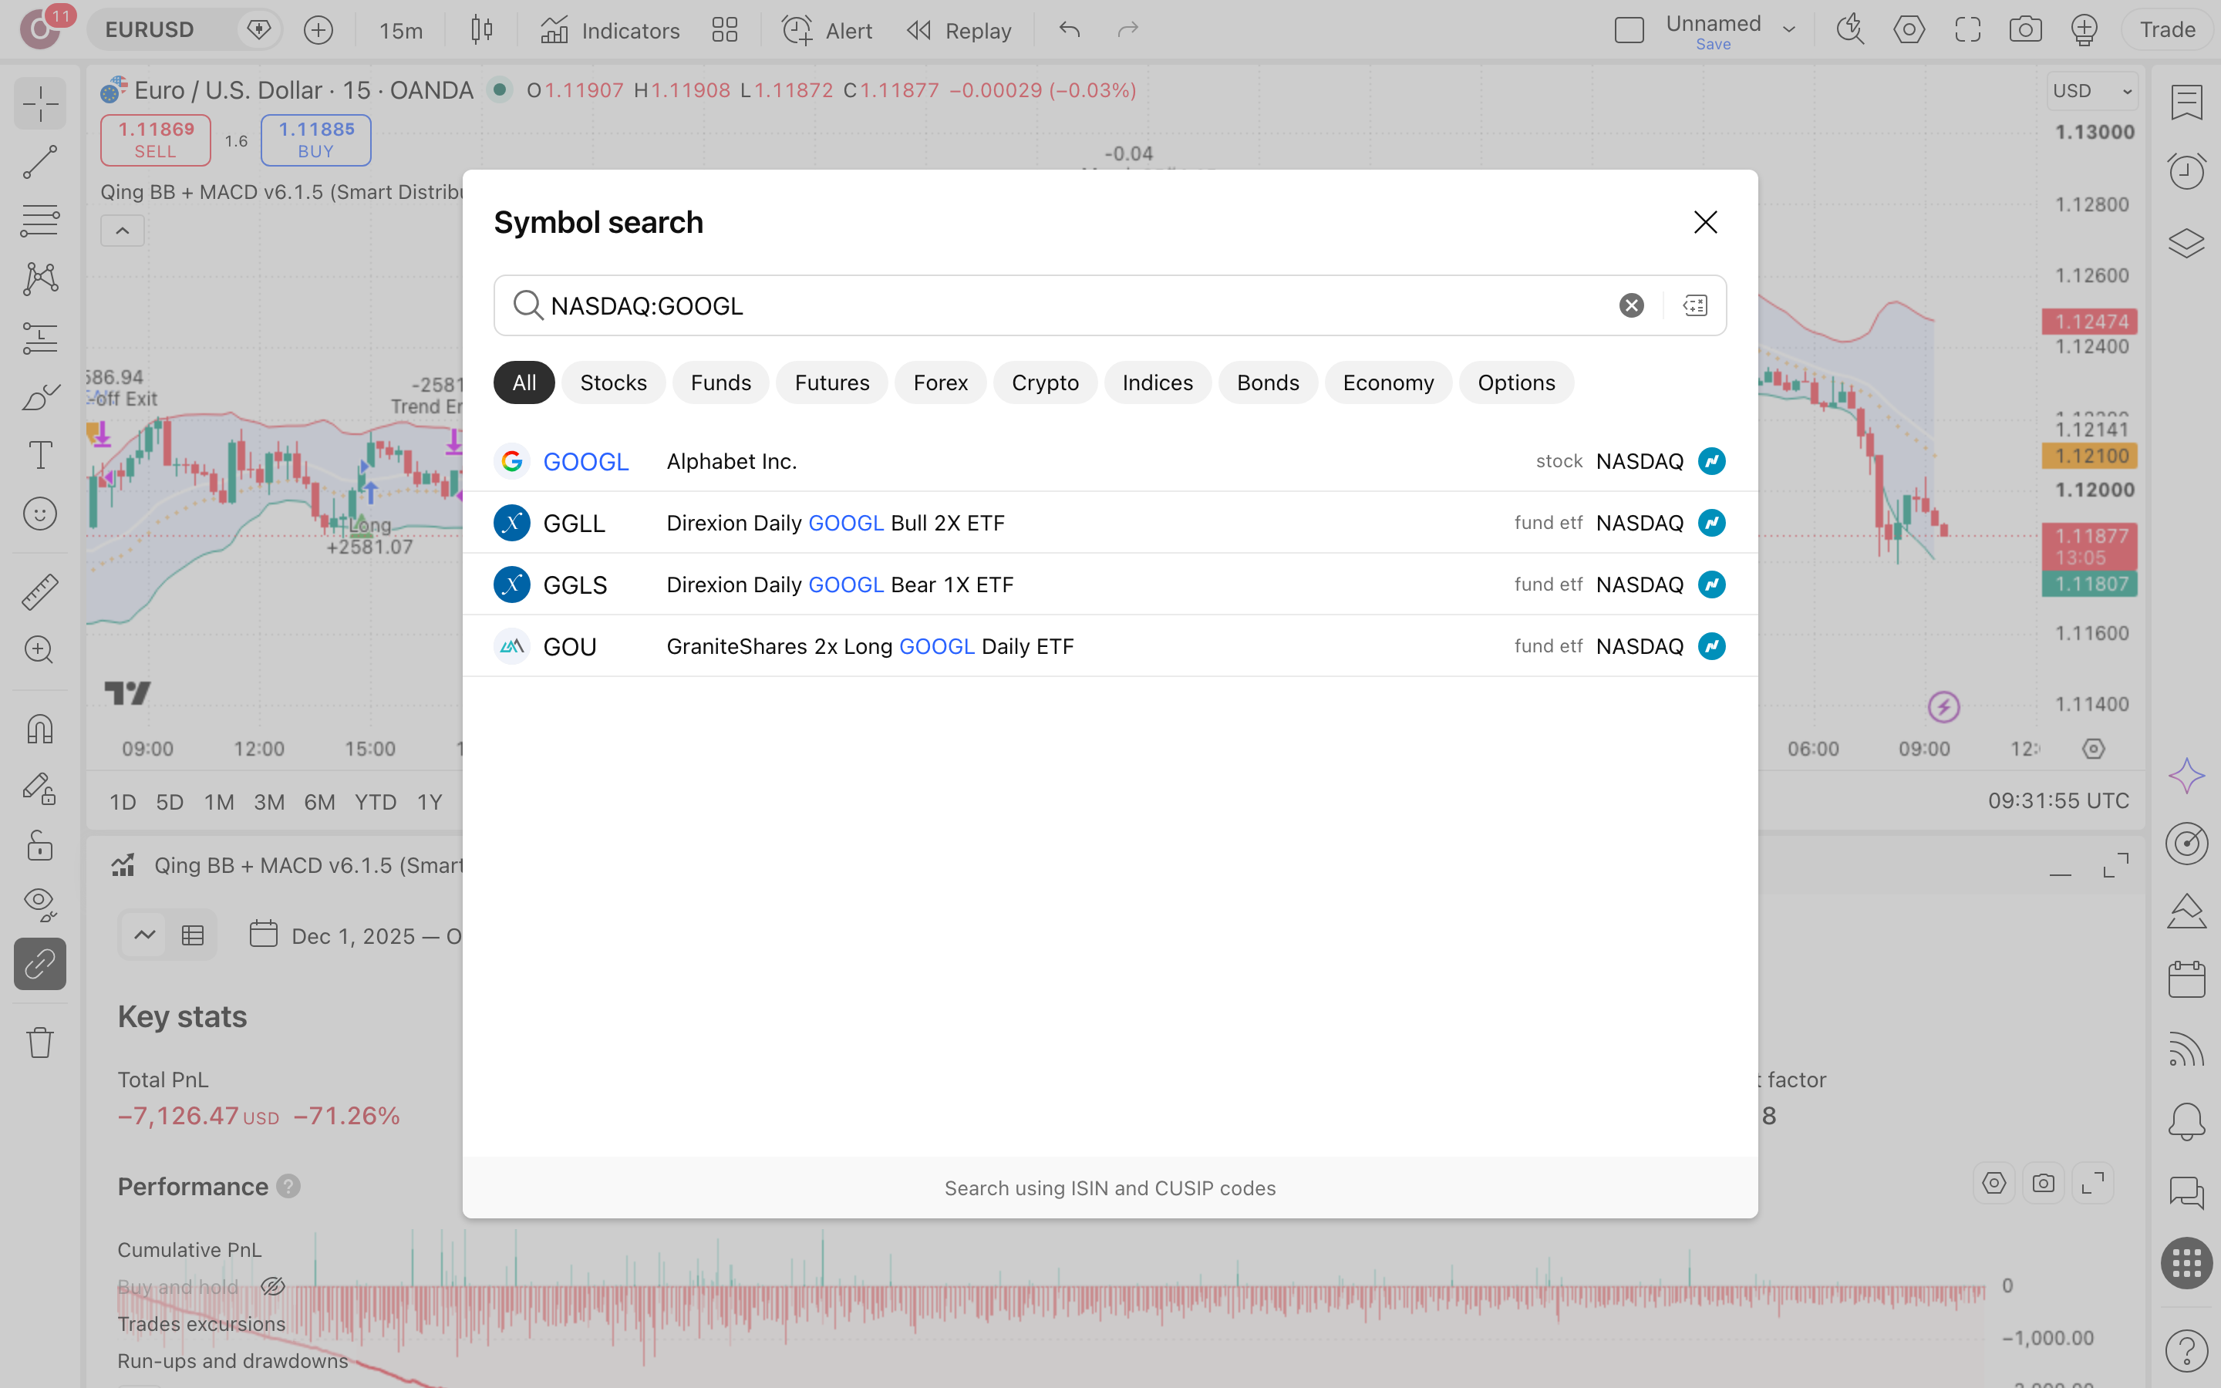The width and height of the screenshot is (2221, 1388).
Task: Open the spread/formula keyboard icon in search
Action: (1695, 305)
